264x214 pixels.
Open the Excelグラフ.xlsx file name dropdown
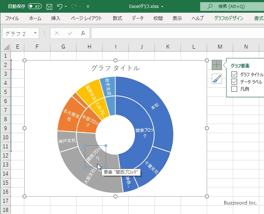click(162, 7)
